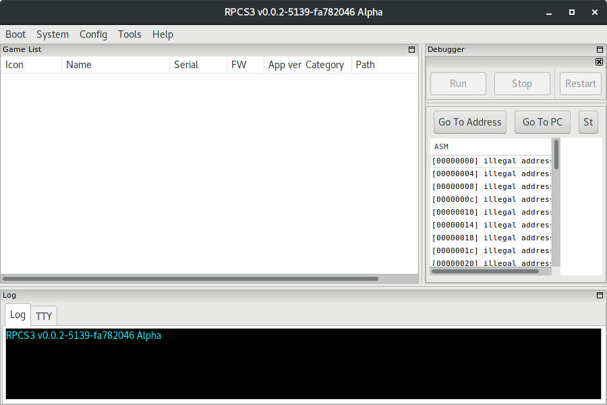Switch to the TTY tab

click(x=44, y=317)
